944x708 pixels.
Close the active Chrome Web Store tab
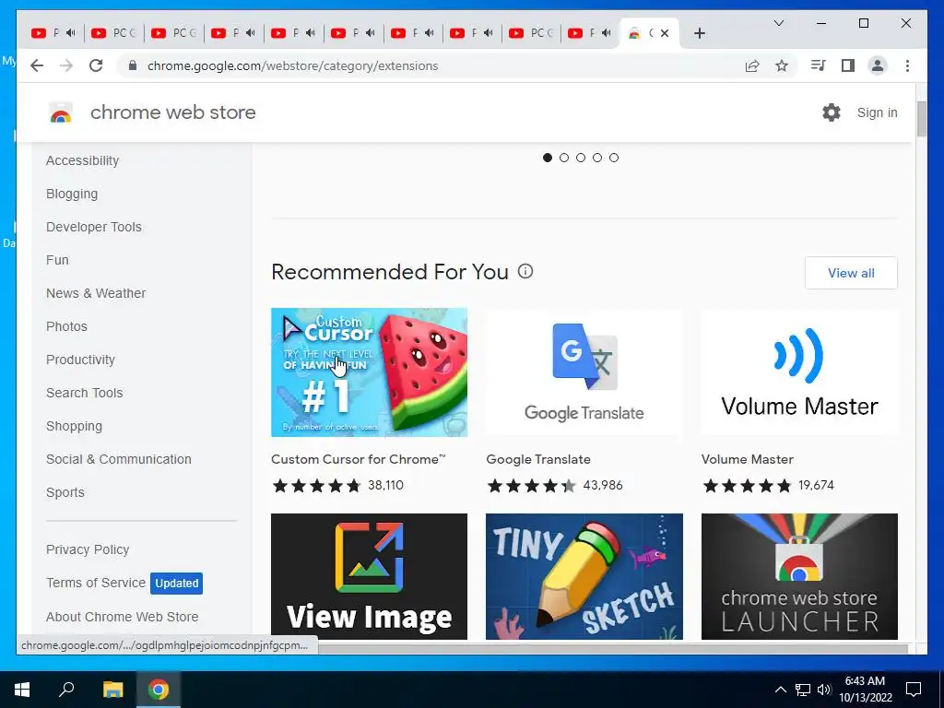(x=665, y=33)
